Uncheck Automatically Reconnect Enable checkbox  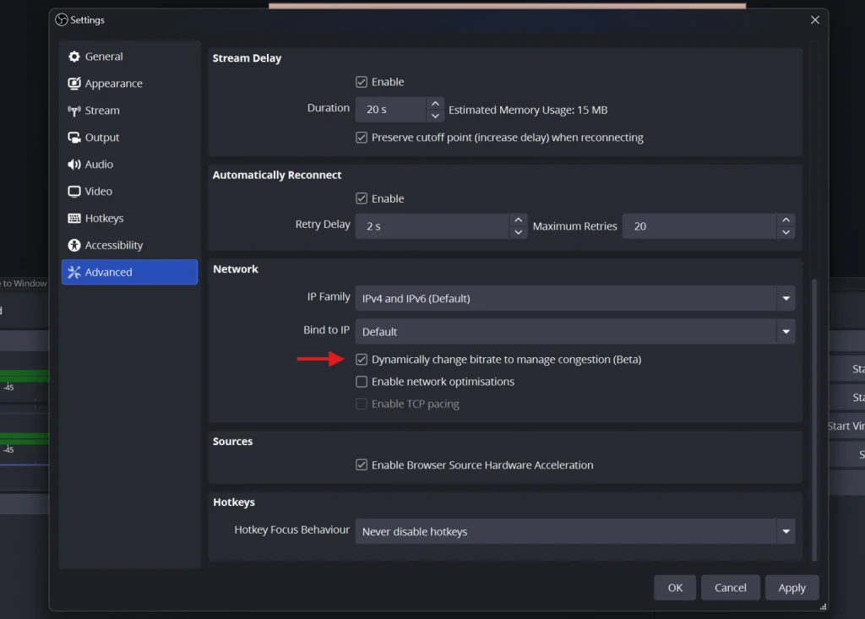(x=362, y=198)
